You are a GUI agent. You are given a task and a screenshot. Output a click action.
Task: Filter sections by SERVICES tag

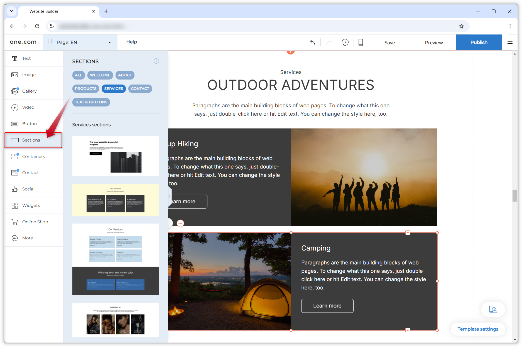(x=114, y=89)
